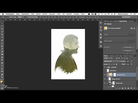The width and height of the screenshot is (138, 103).
Task: Select the Eyedropper tool
Action: tap(2, 37)
